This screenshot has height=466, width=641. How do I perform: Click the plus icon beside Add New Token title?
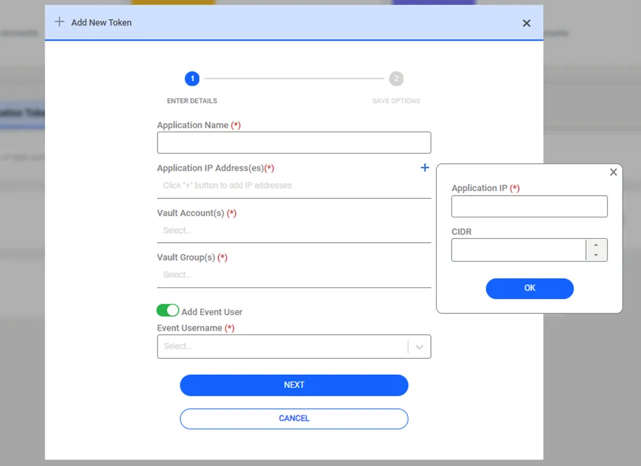pyautogui.click(x=60, y=22)
